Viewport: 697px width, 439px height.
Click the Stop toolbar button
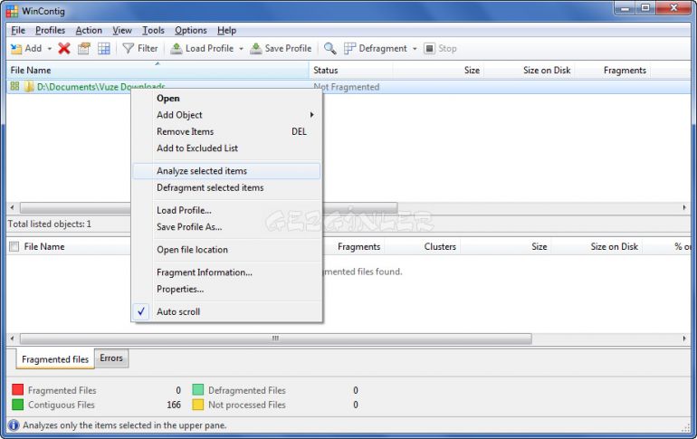pos(441,49)
